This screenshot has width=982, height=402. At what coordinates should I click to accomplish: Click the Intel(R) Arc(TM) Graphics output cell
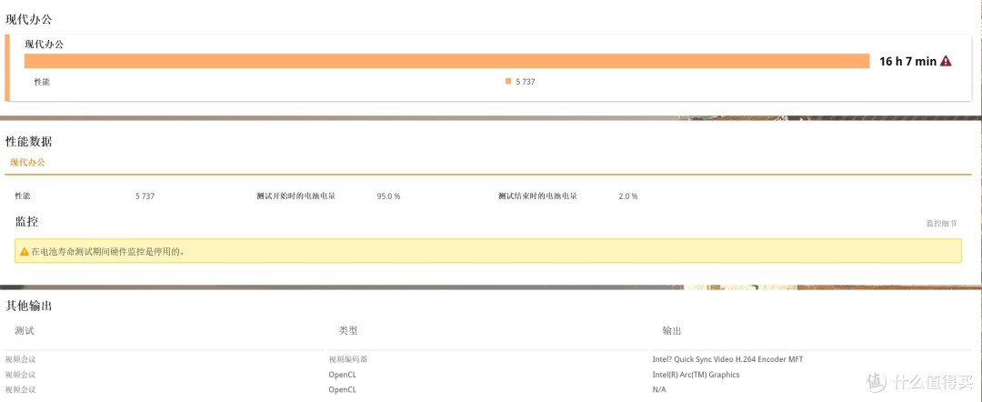pyautogui.click(x=696, y=375)
